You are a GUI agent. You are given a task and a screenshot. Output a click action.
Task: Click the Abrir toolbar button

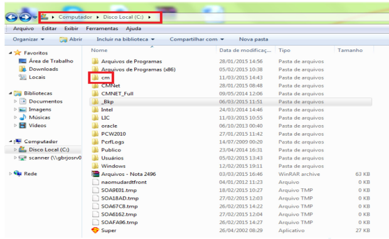coord(71,39)
